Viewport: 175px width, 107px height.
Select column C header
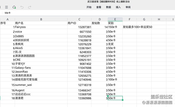coord(79,19)
